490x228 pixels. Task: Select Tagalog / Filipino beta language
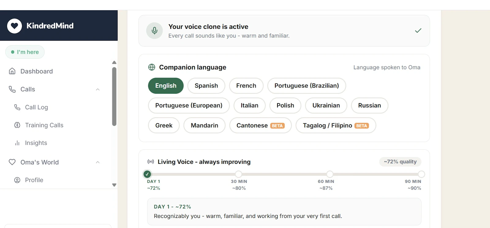click(336, 125)
